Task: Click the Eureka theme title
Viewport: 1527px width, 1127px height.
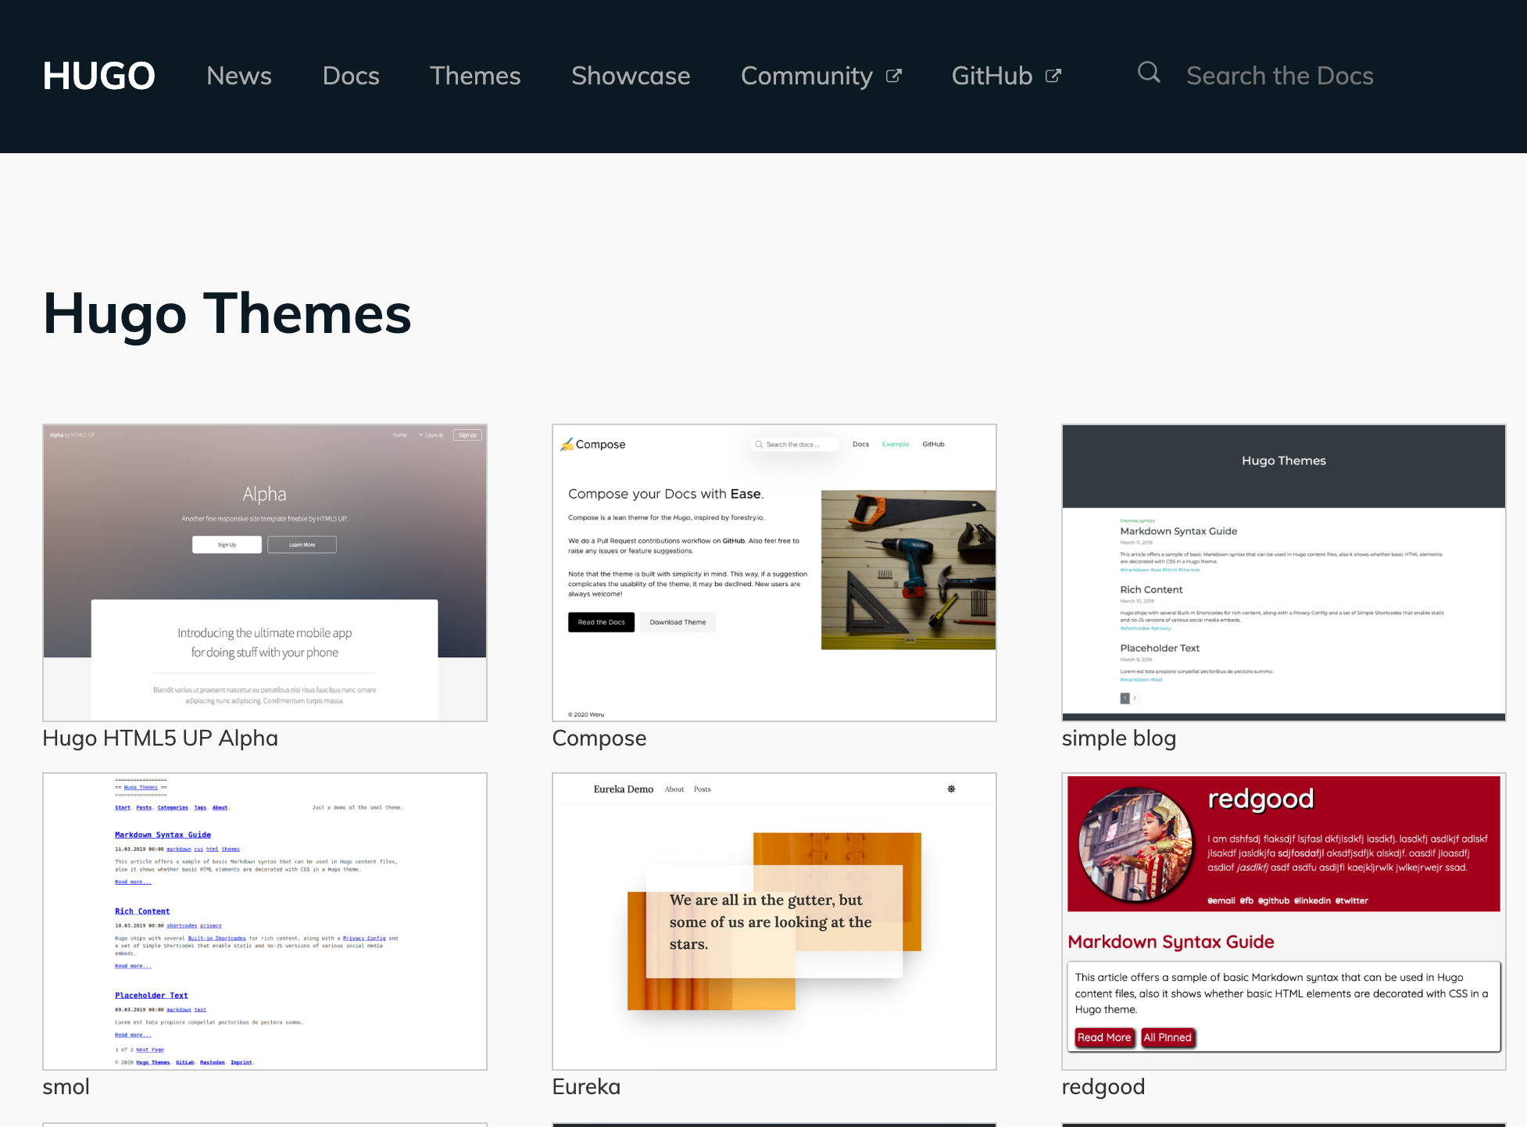Action: [586, 1086]
